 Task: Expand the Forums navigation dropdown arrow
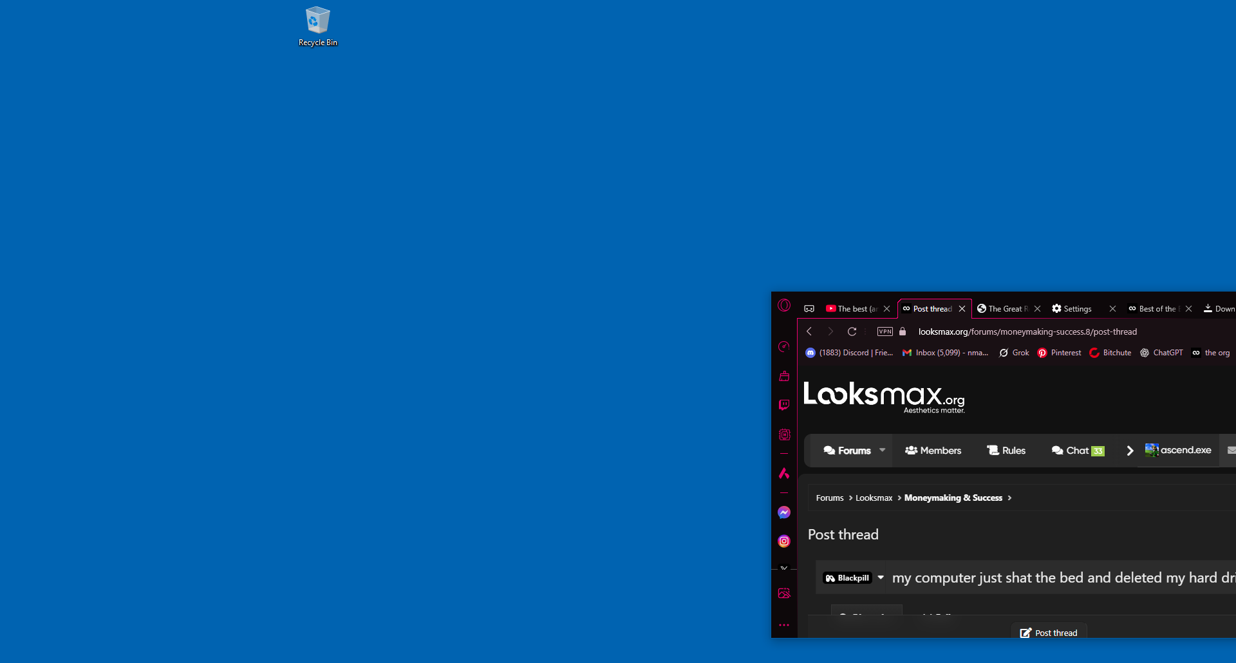(883, 450)
